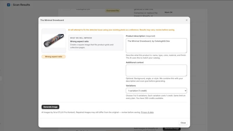This screenshot has height=131, width=233.
Task: Click the 'Wrong aspect ratio' improvement heading
Action: pyautogui.click(x=79, y=41)
